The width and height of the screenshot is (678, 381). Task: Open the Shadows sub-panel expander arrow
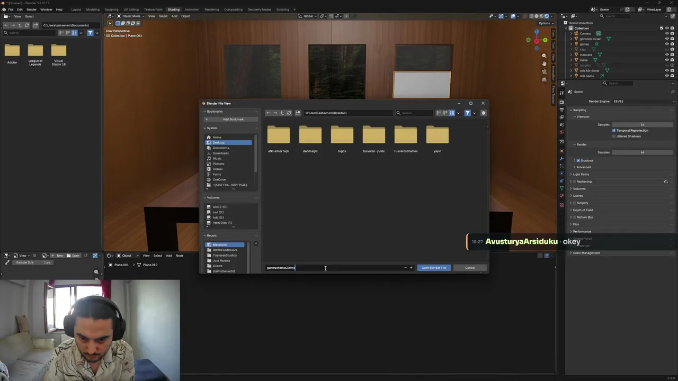pyautogui.click(x=575, y=160)
